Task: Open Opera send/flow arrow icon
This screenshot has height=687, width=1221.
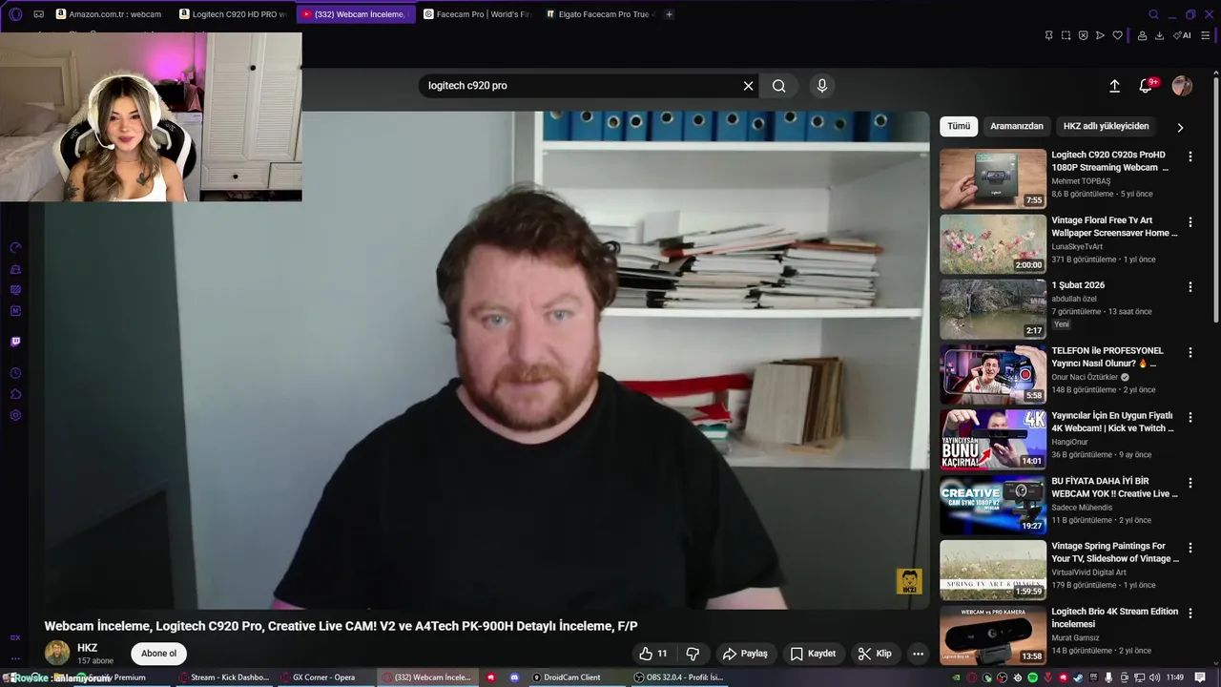Action: point(1100,35)
